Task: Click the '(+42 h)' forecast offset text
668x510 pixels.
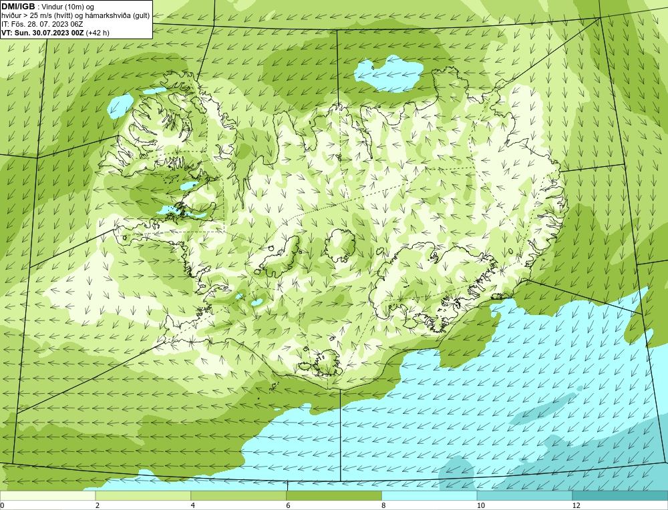Action: coord(98,33)
